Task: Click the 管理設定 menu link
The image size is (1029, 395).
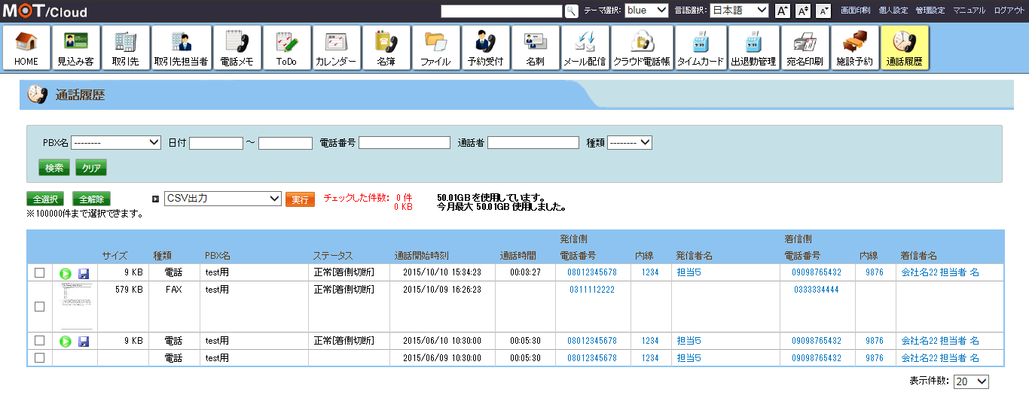Action: [x=930, y=11]
